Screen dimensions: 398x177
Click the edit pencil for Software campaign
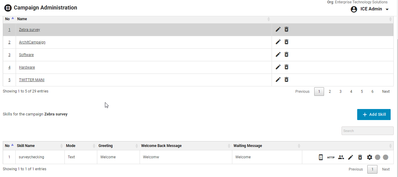point(278,55)
